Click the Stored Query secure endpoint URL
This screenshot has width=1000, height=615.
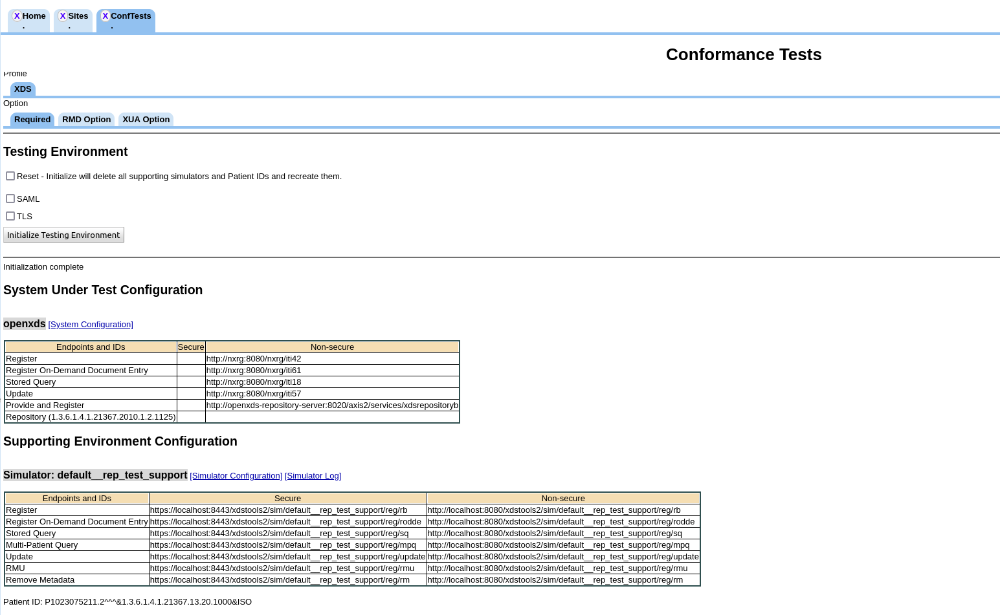coord(279,534)
